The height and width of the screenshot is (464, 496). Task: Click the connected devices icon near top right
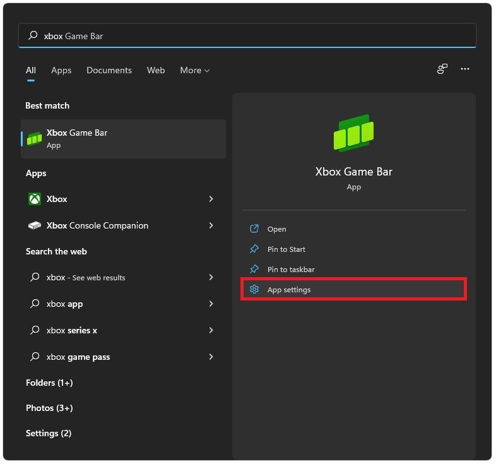[442, 69]
